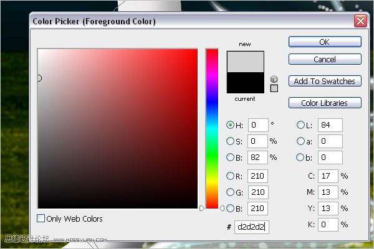Select the S saturation radio button
This screenshot has height=249, width=374.
tap(230, 141)
